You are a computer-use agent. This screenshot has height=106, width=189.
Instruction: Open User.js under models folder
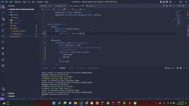point(22,18)
